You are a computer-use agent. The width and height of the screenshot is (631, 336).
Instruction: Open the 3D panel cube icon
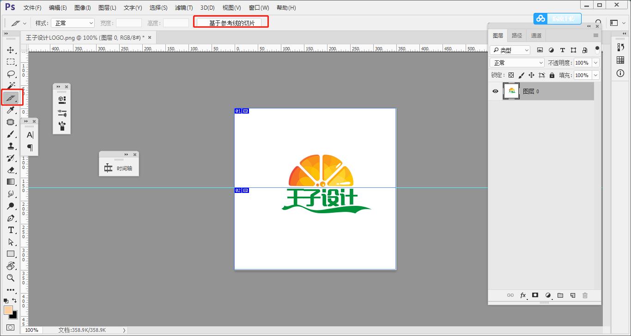[62, 99]
